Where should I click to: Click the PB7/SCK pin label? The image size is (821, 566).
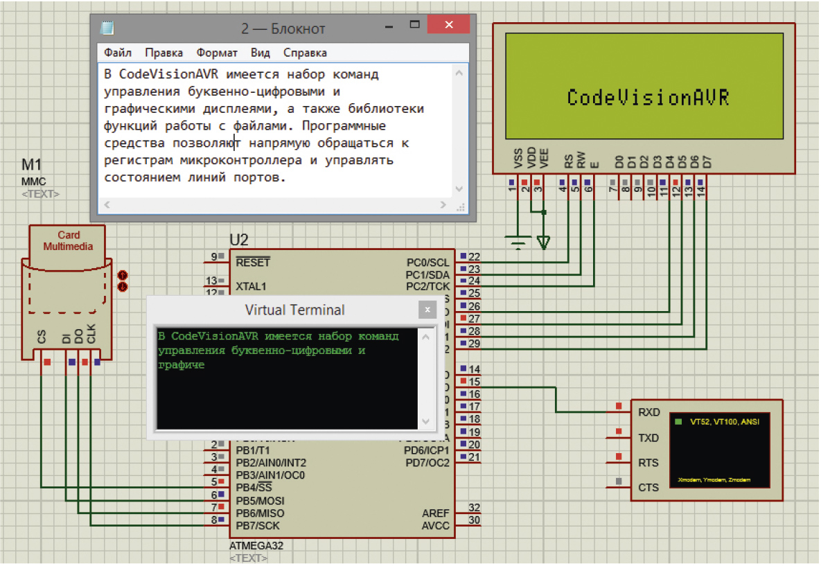point(258,526)
